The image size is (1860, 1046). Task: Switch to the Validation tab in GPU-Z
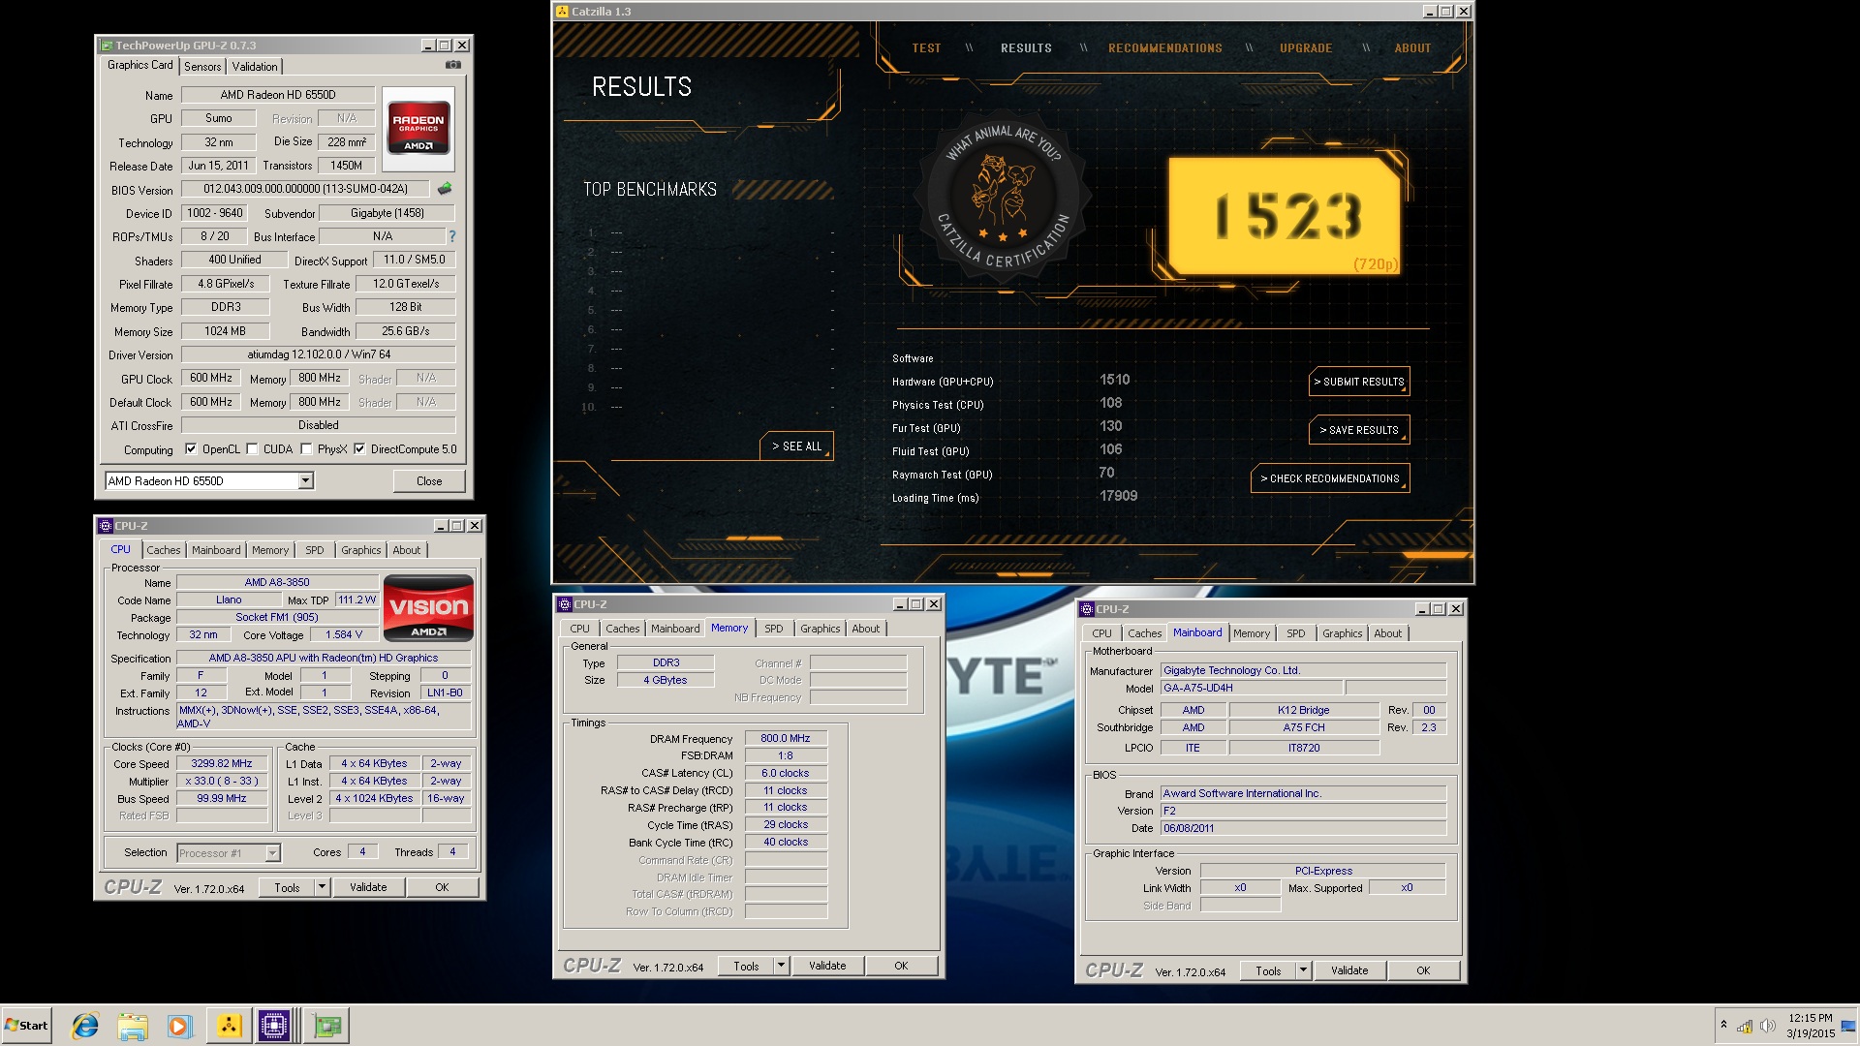[x=255, y=67]
